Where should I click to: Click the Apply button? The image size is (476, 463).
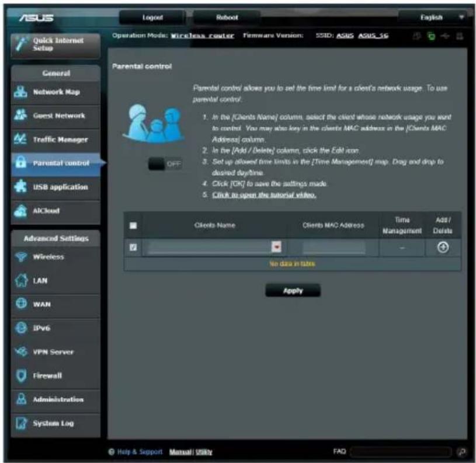click(x=293, y=291)
